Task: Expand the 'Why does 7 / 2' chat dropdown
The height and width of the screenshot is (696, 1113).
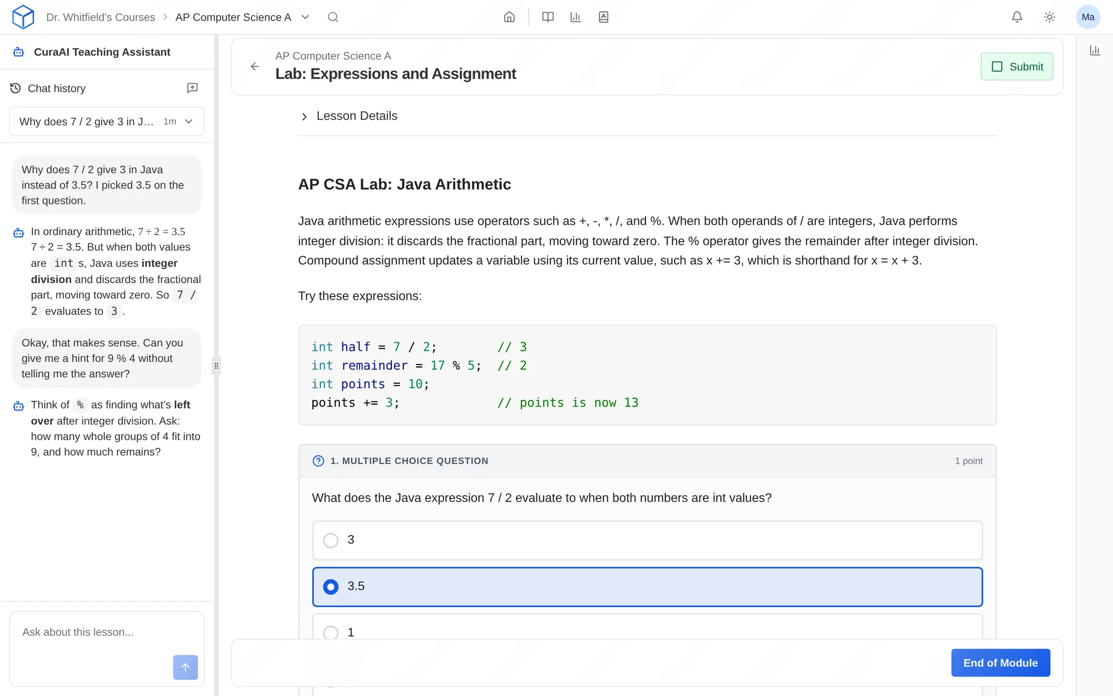Action: (107, 121)
